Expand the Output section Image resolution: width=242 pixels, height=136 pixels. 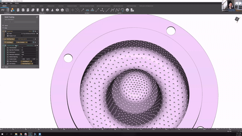[x=3, y=67]
